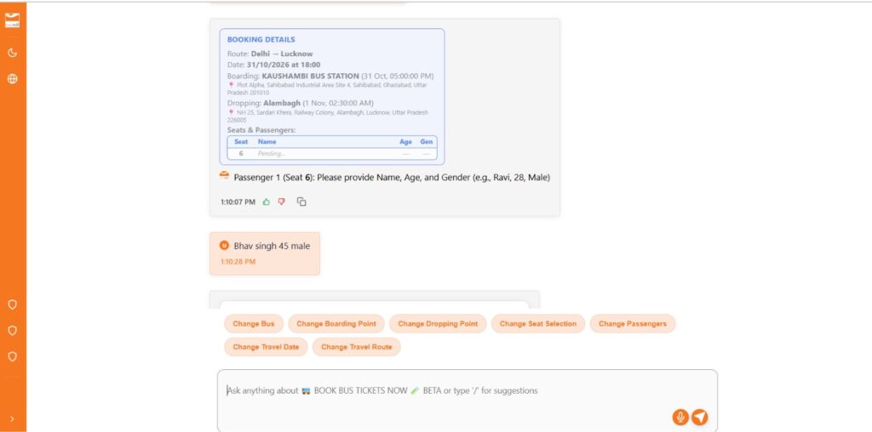Screen dimensions: 872x432
Task: Click the microphone voice input button
Action: pyautogui.click(x=680, y=417)
